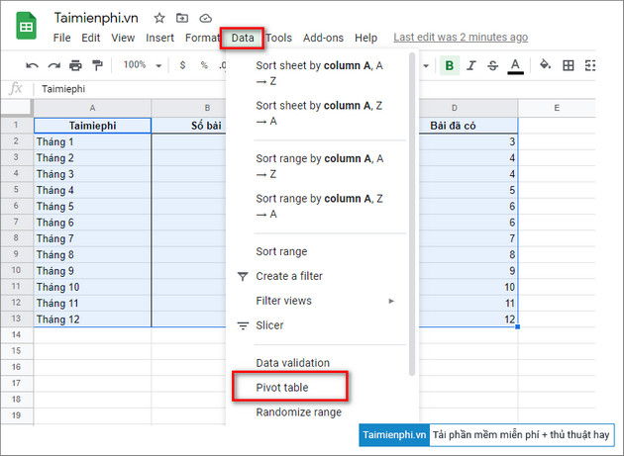Image resolution: width=624 pixels, height=456 pixels.
Task: Activate the paint format tool
Action: pyautogui.click(x=97, y=65)
